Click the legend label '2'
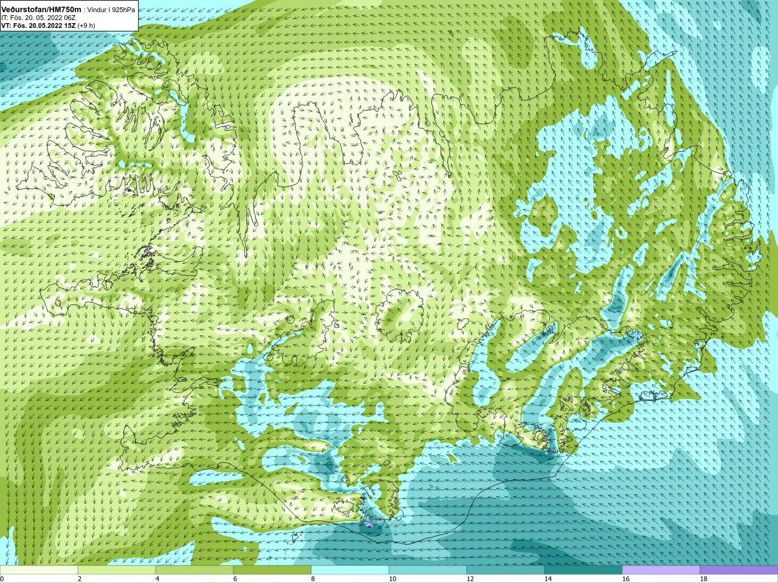Viewport: 778px width, 583px height. (80, 579)
